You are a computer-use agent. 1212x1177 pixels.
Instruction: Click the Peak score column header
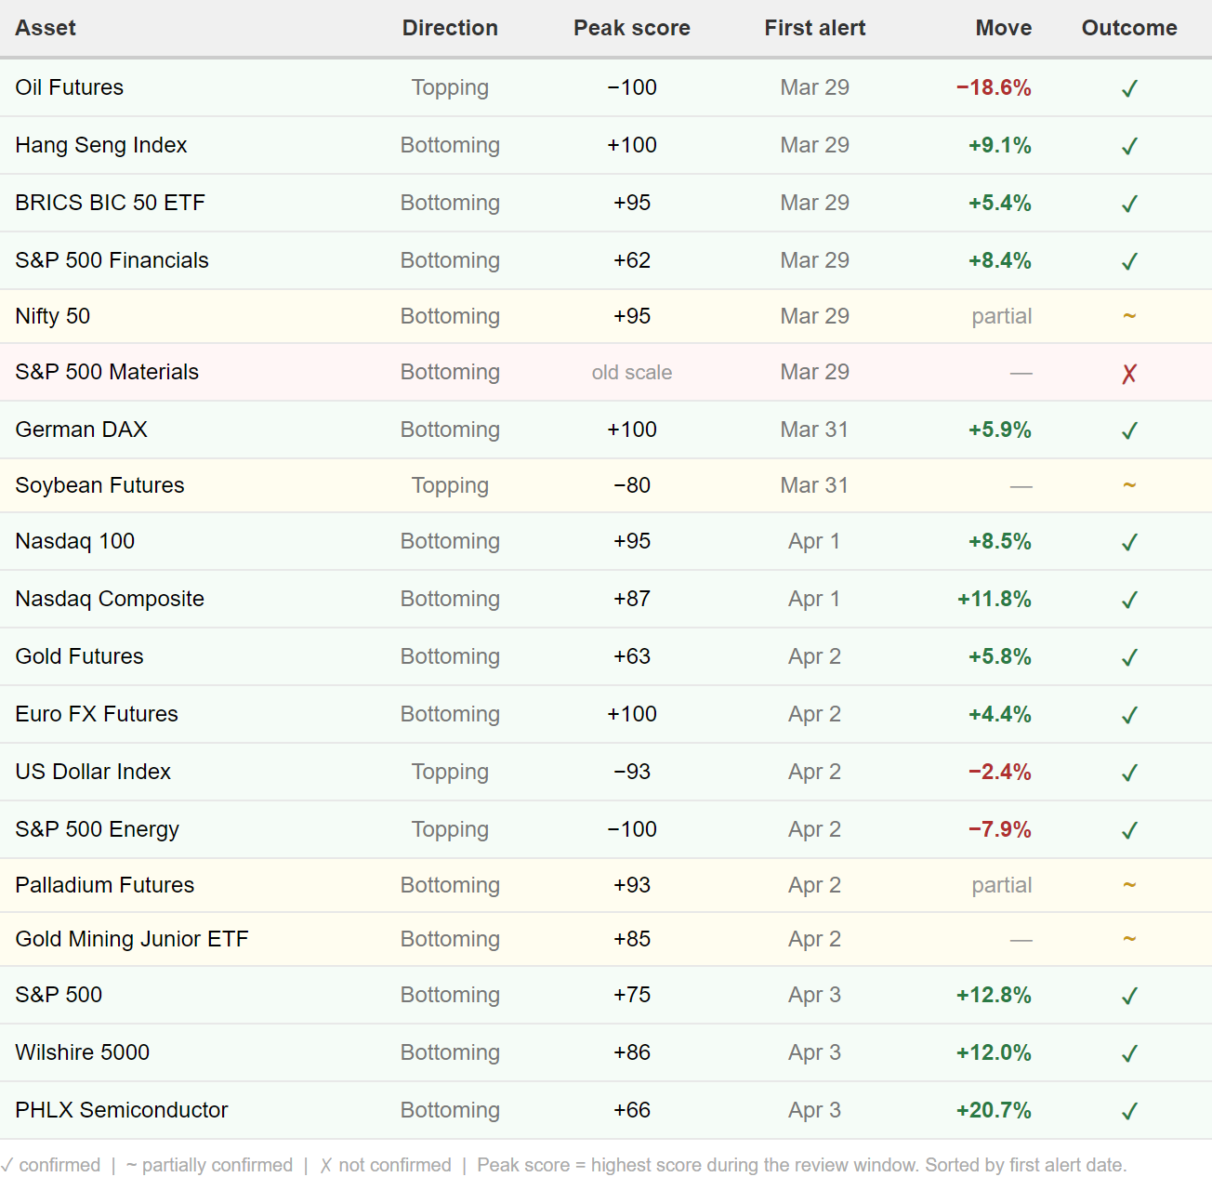(632, 28)
